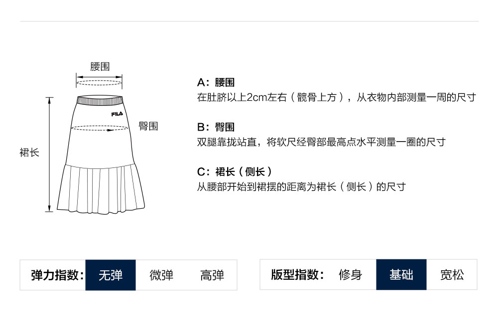
Task: Select the 微弹 elasticity option
Action: 161,275
